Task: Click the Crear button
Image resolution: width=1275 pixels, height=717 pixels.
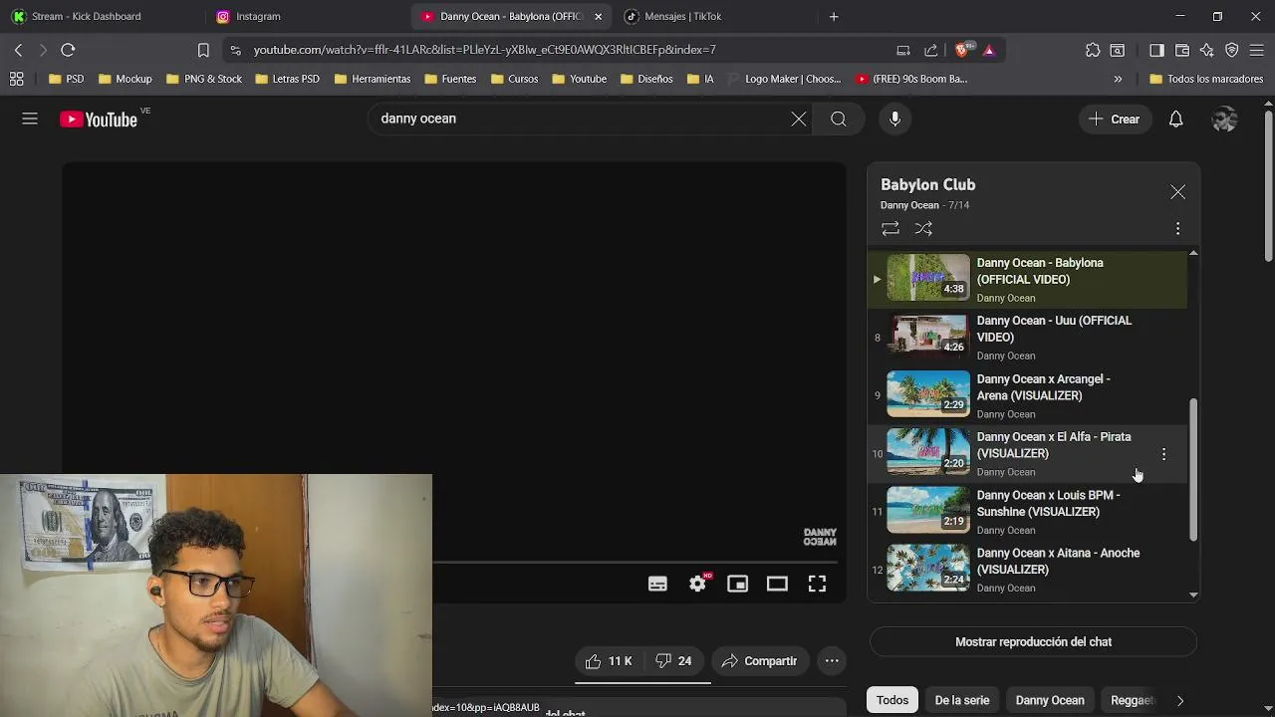Action: click(x=1114, y=119)
